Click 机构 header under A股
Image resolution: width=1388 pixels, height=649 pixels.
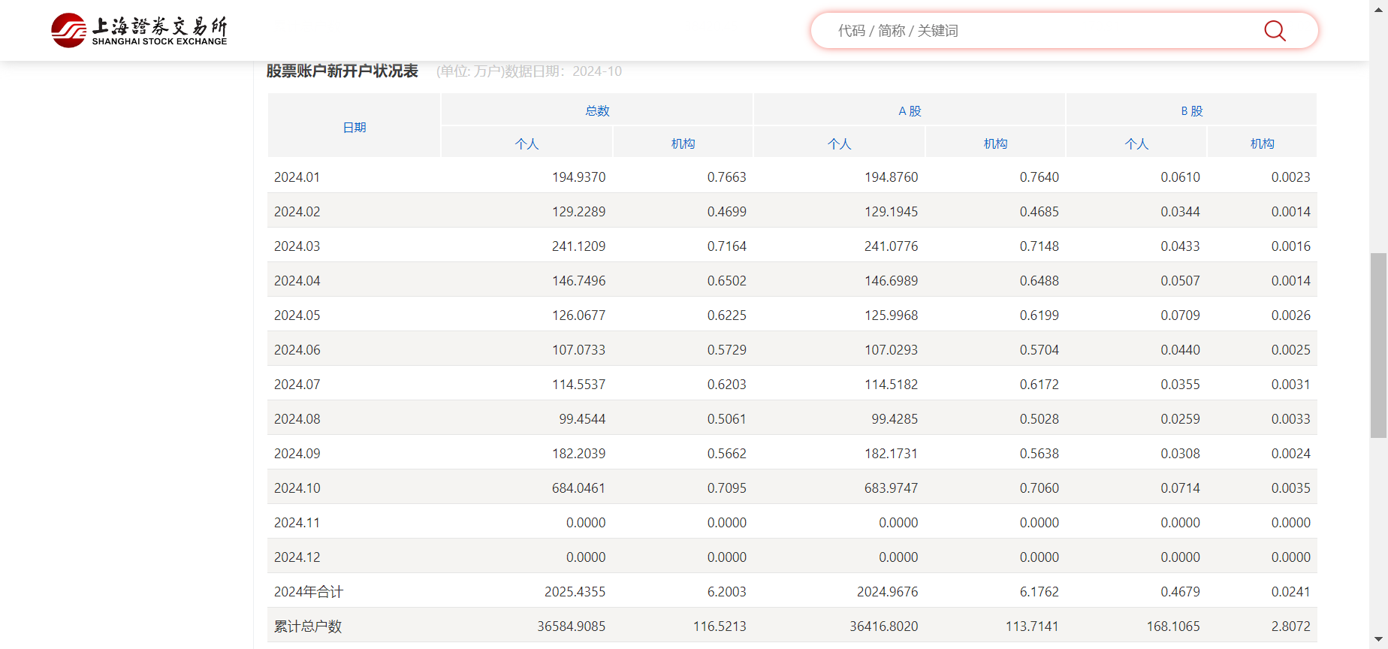click(995, 143)
